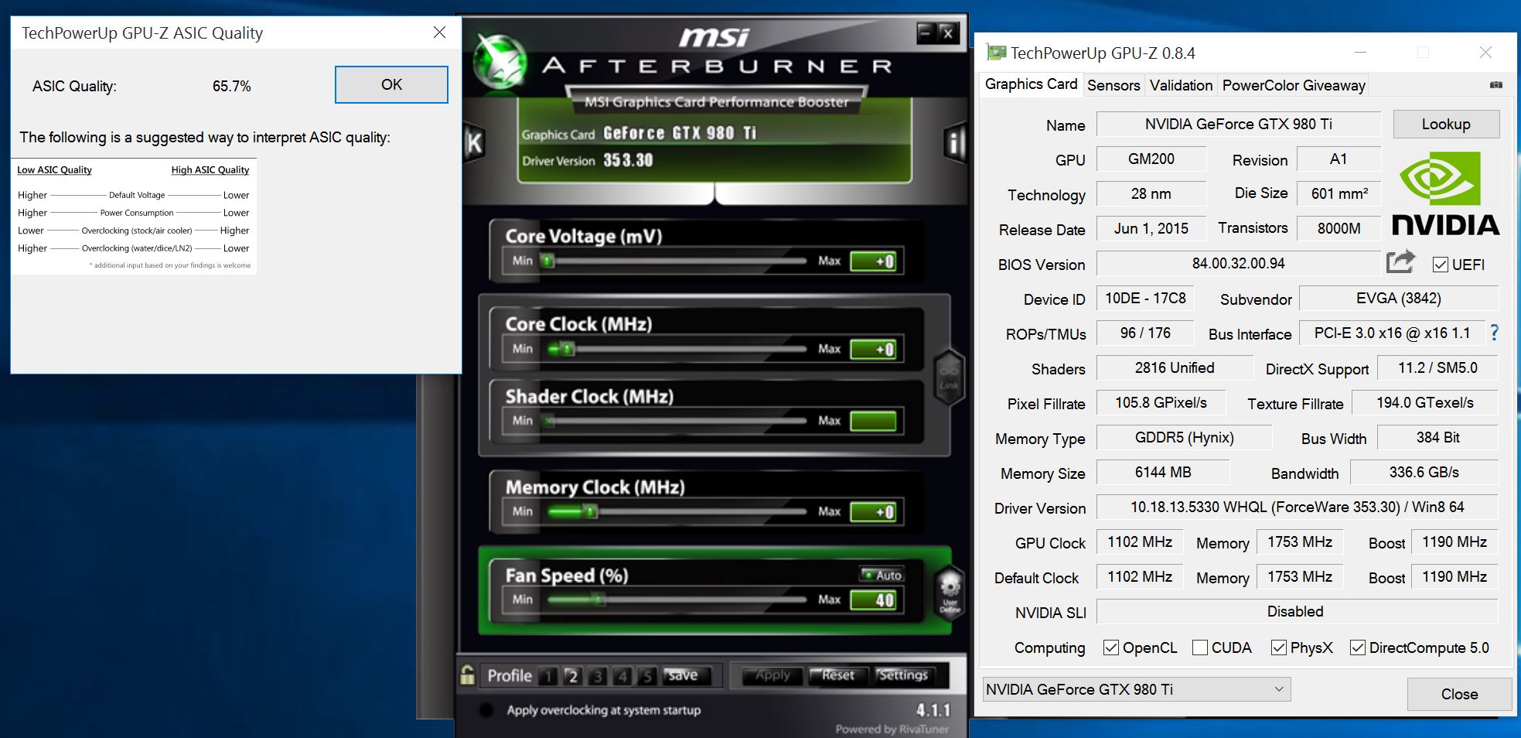Toggle the Link clocks button in Afterburner
1521x738 pixels.
[949, 378]
